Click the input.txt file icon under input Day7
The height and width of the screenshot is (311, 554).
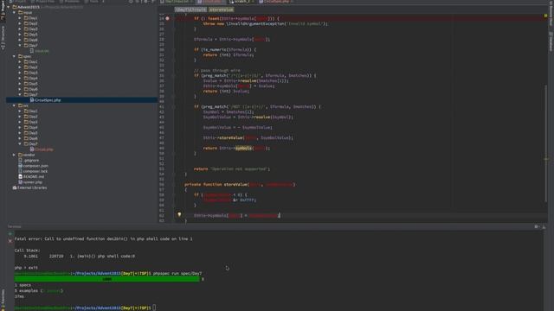point(32,51)
